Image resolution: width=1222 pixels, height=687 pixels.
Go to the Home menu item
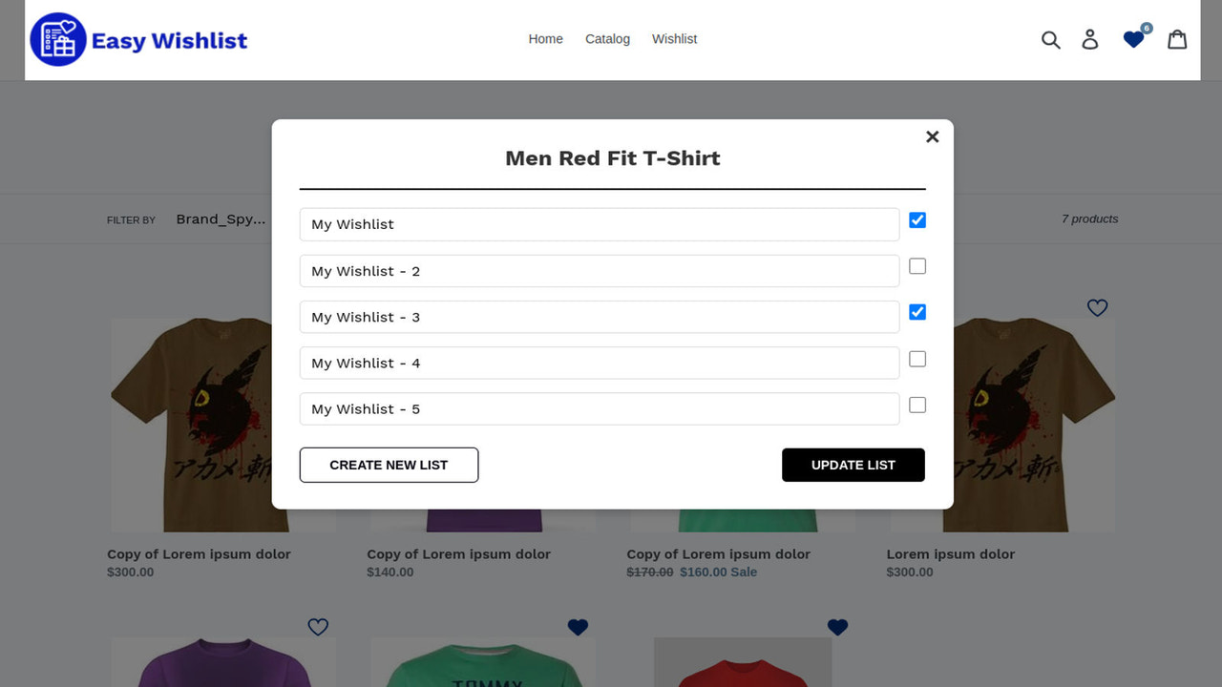pos(545,39)
